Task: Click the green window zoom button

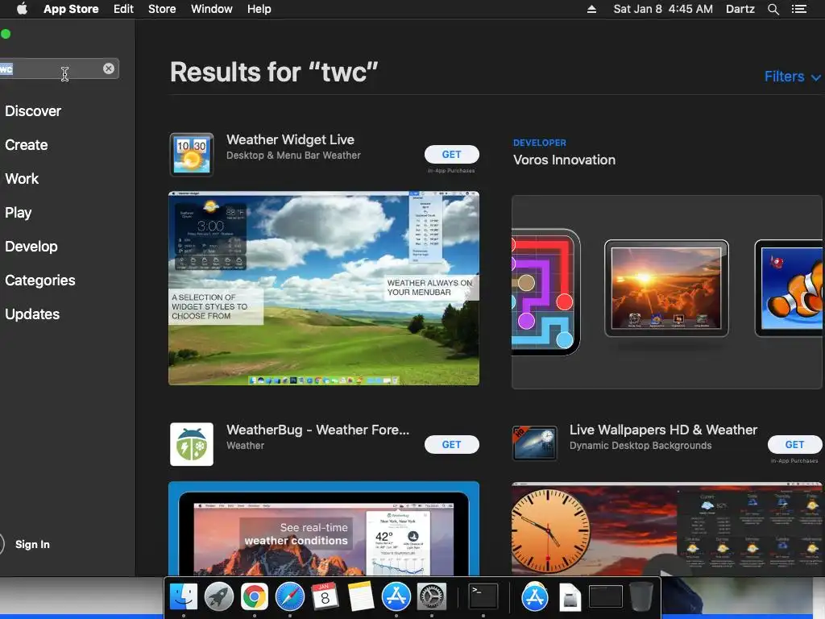Action: tap(6, 34)
